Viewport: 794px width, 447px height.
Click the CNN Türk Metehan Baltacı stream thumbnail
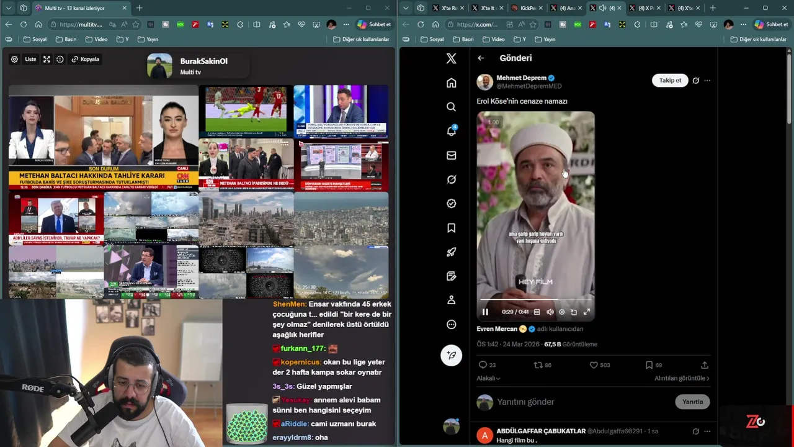pos(104,137)
